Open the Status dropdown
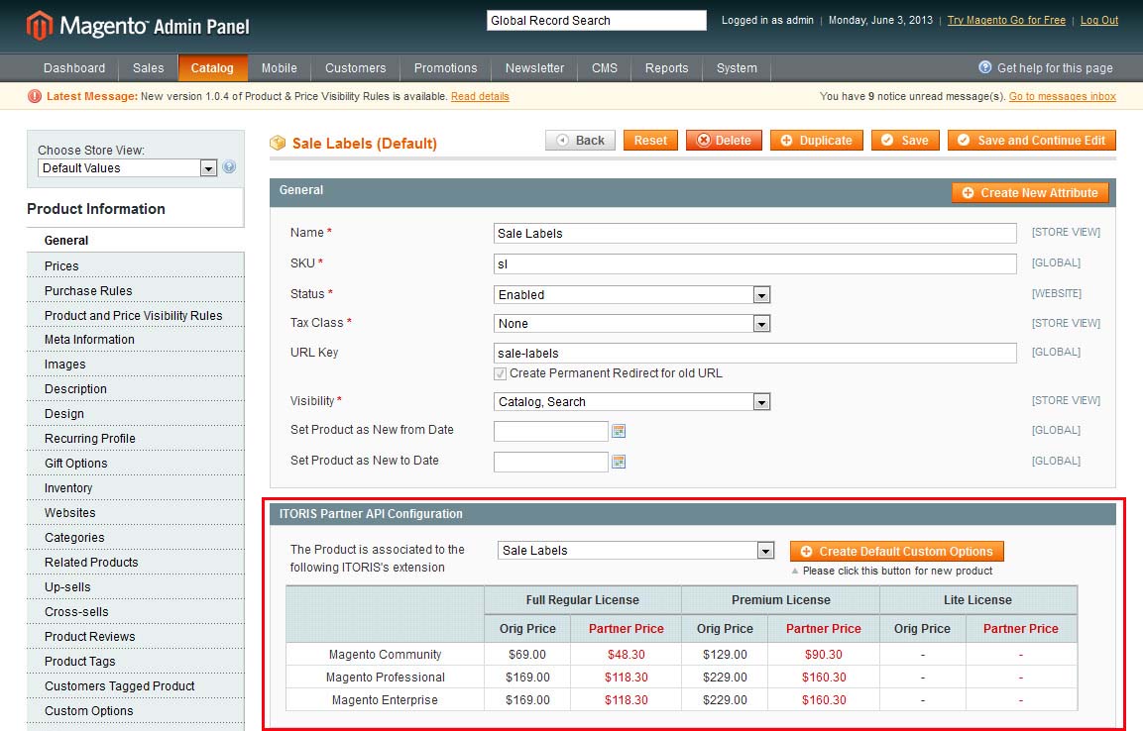 tap(632, 295)
